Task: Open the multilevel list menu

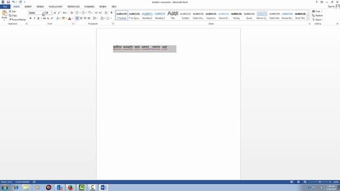Action: click(89, 13)
